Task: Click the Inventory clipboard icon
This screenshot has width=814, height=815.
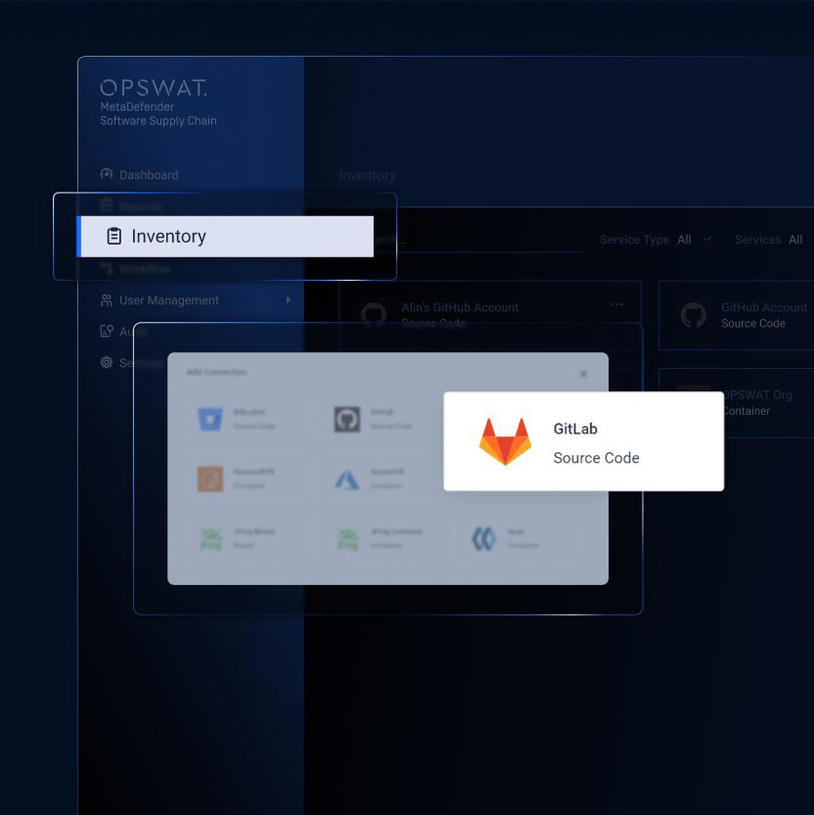Action: (x=114, y=237)
